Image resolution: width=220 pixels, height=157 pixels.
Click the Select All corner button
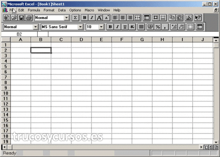pos(6,40)
